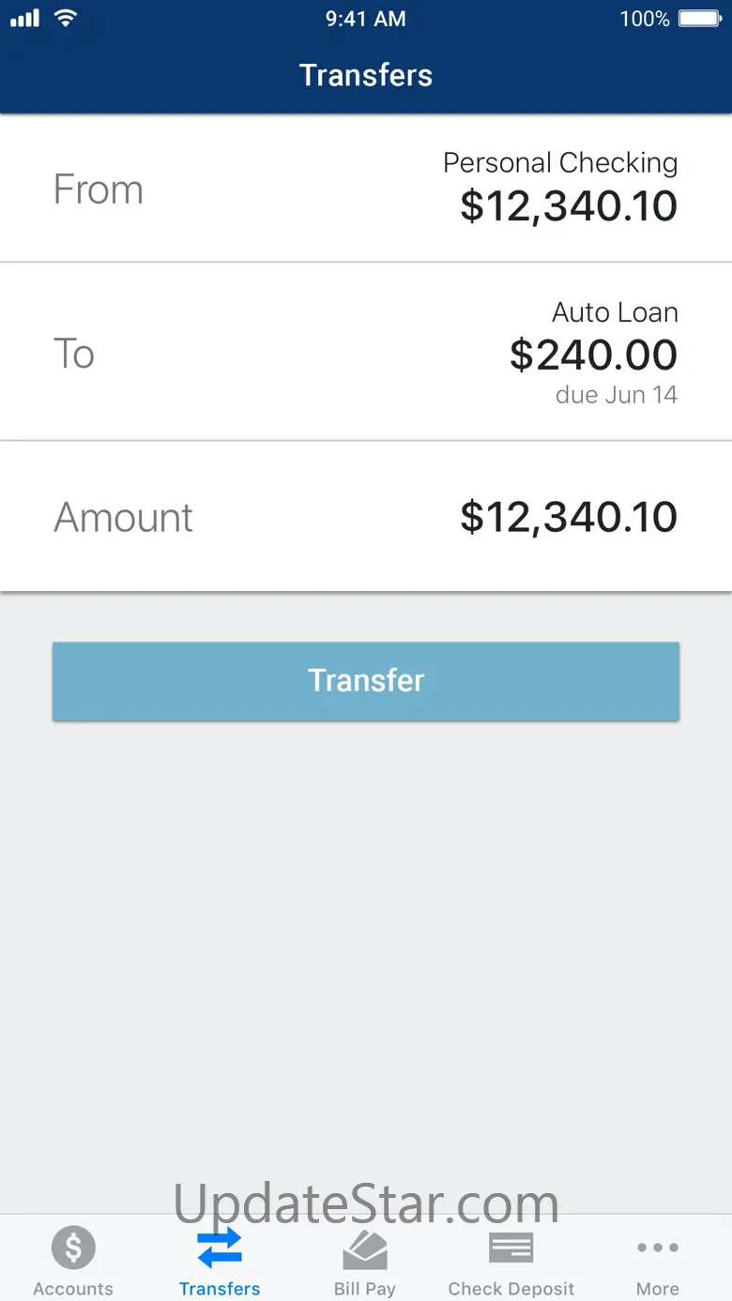This screenshot has height=1301, width=732.
Task: Tap the Transfers header title
Action: pyautogui.click(x=366, y=75)
